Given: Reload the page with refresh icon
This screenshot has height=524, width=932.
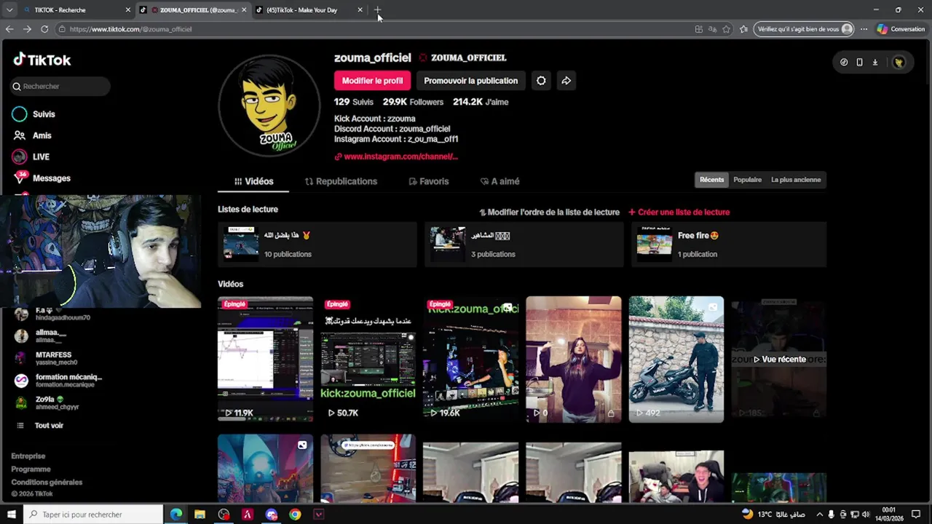Looking at the screenshot, I should click(x=44, y=29).
